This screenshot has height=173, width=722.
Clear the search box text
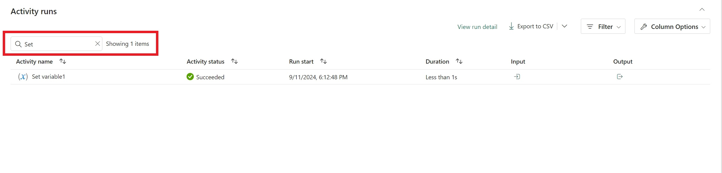(98, 44)
